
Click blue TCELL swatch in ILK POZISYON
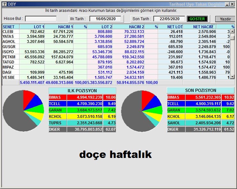[57, 104]
